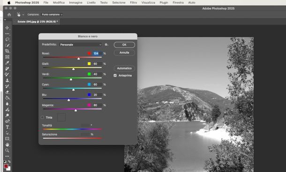Click the Rossi slider track

click(72, 57)
